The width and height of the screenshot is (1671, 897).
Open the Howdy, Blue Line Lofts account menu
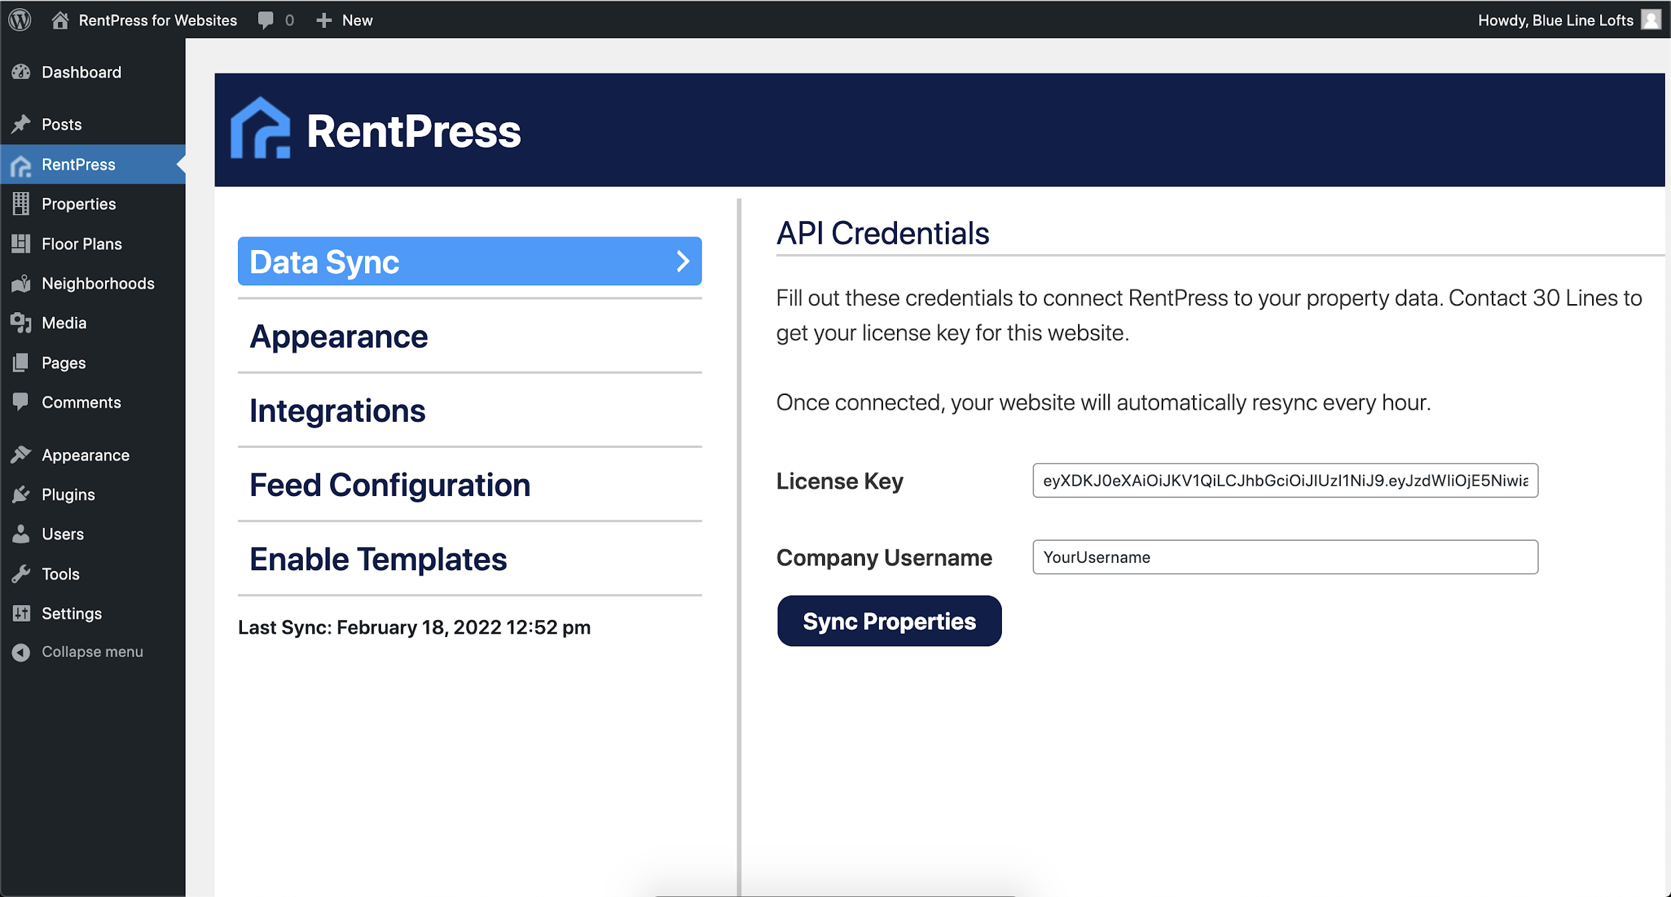tap(1555, 21)
